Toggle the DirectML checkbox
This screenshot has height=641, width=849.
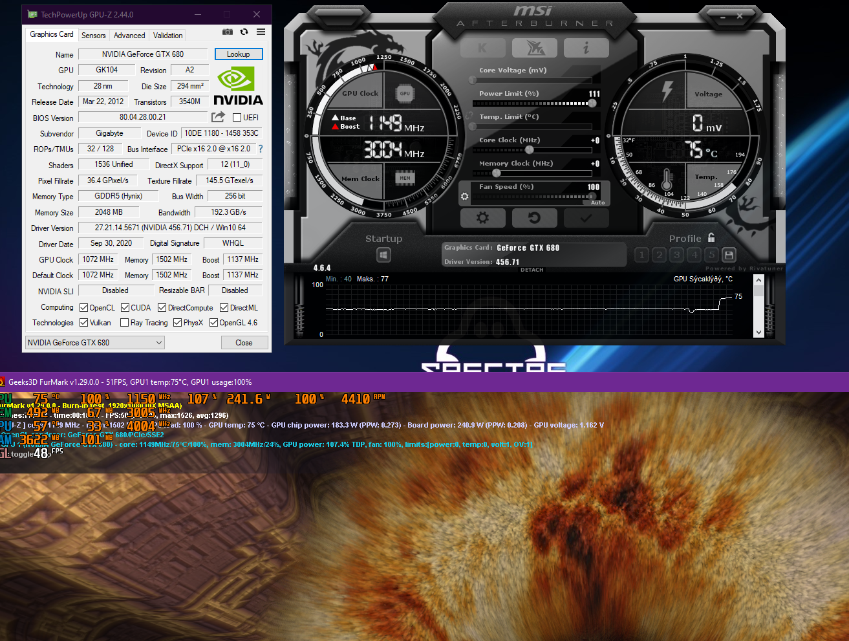tap(224, 308)
